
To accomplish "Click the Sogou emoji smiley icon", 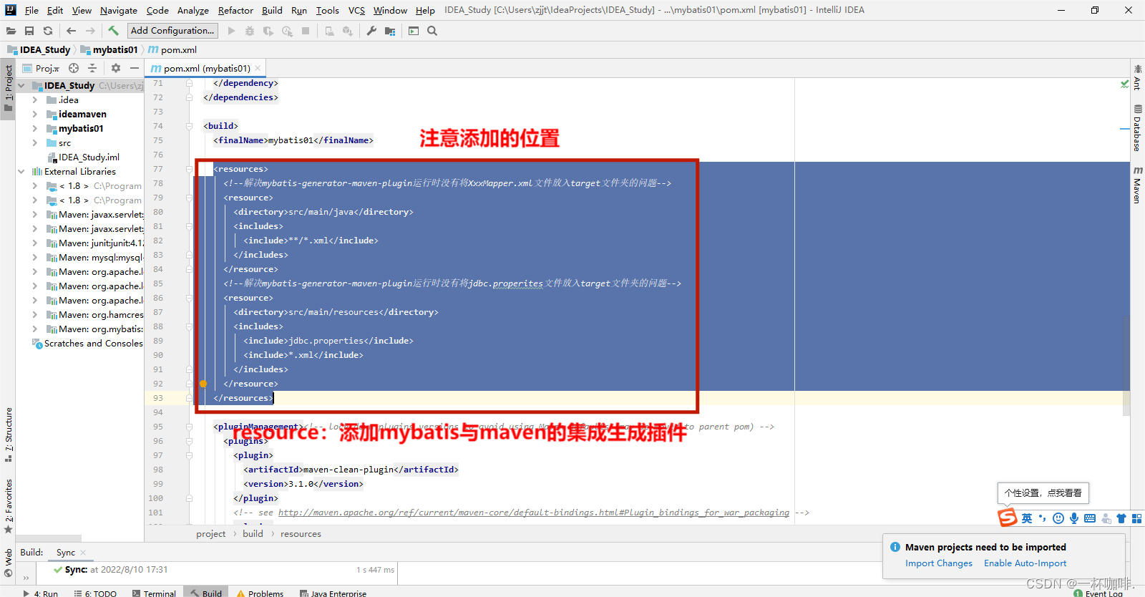I will (x=1058, y=518).
